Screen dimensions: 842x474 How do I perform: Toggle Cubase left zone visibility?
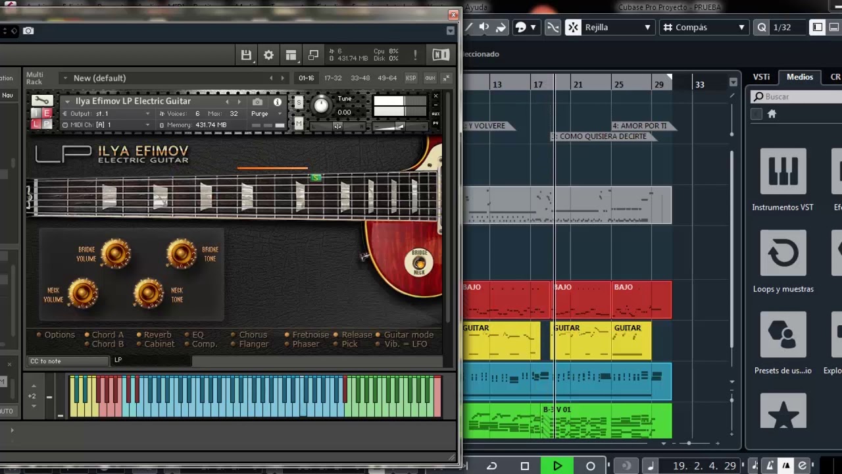[x=818, y=27]
